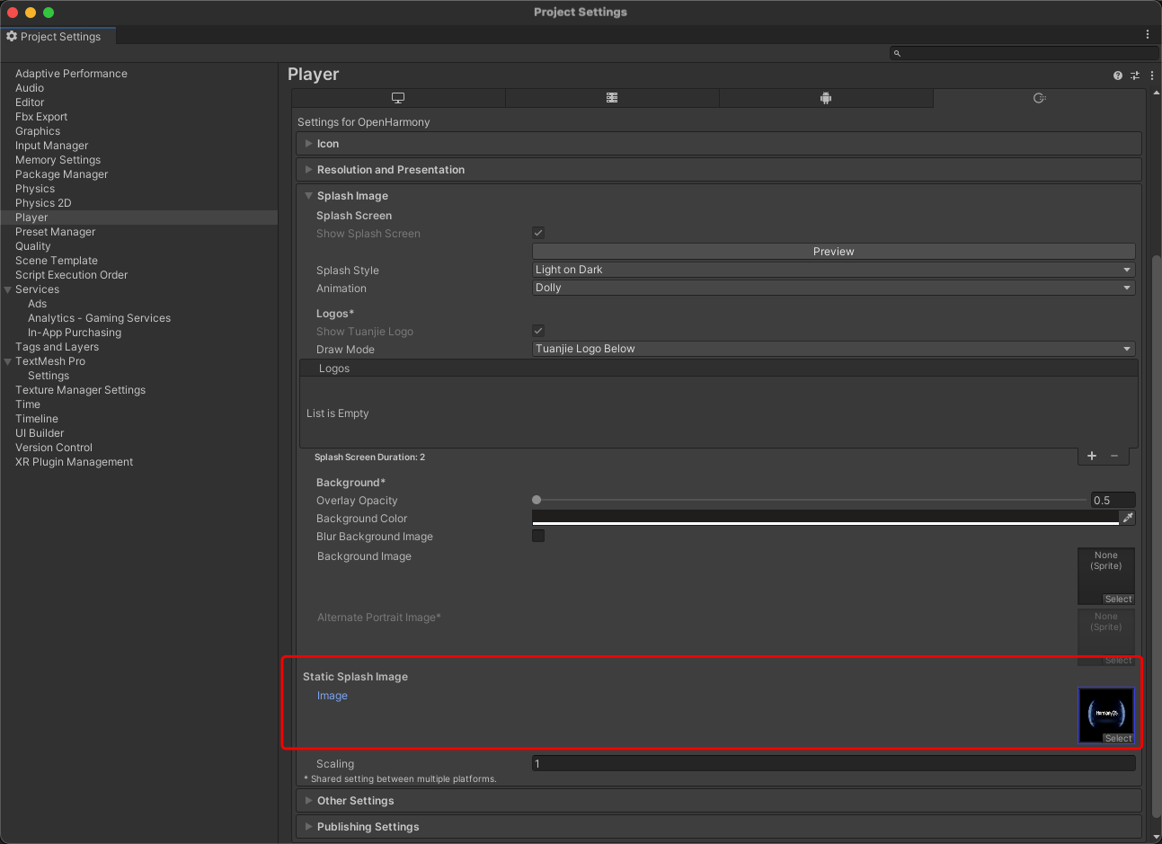
Task: Select Quality in settings sidebar
Action: (33, 246)
